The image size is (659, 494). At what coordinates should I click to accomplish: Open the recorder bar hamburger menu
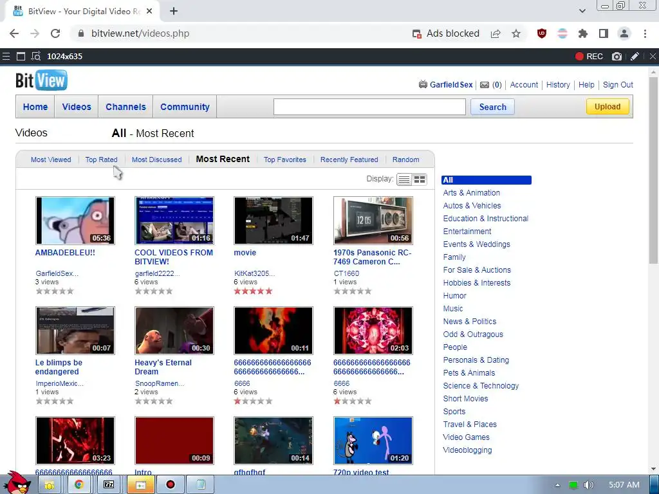click(6, 57)
